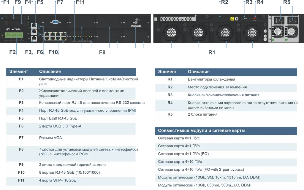This screenshot has height=190, width=304.
Task: Click the 'Описание' header in right table
Action: 199,71
